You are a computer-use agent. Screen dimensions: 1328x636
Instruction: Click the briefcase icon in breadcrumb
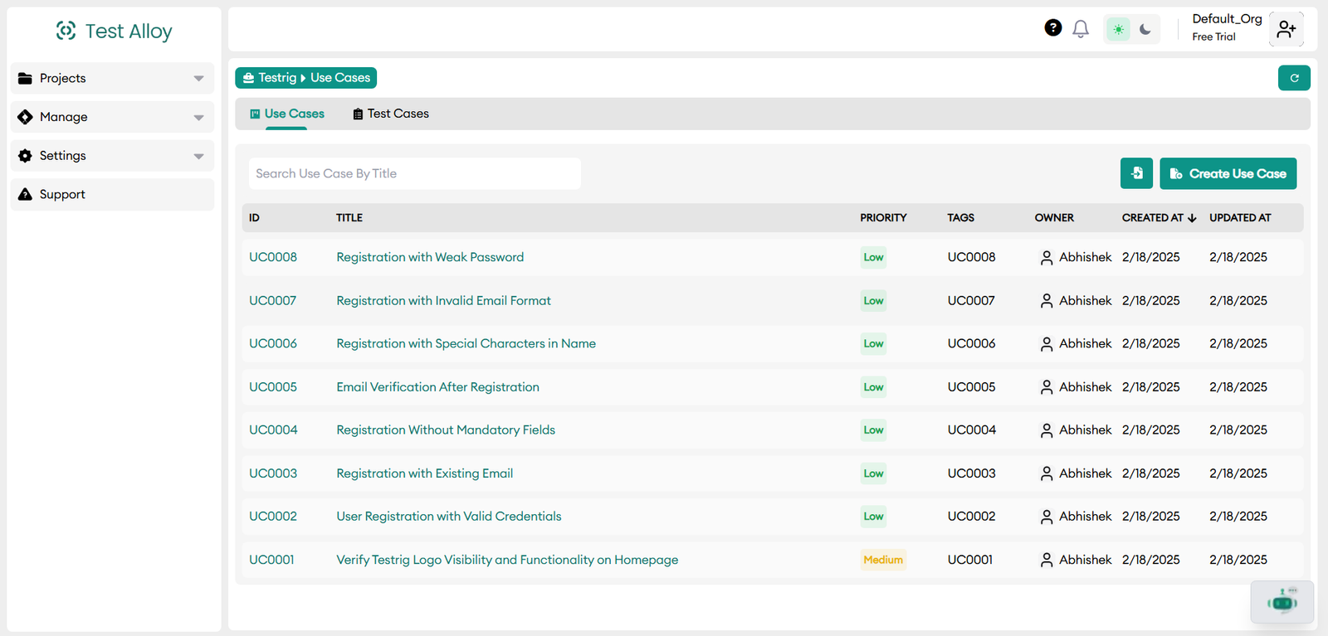click(x=248, y=78)
